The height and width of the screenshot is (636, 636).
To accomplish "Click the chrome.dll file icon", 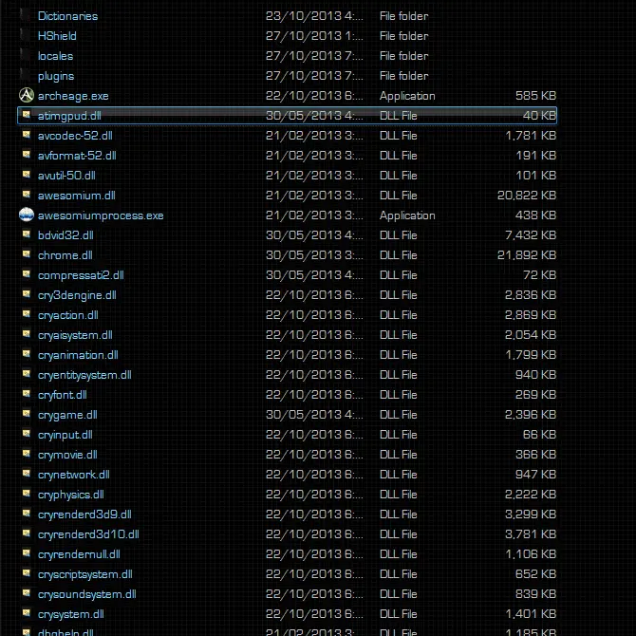I will (x=27, y=253).
